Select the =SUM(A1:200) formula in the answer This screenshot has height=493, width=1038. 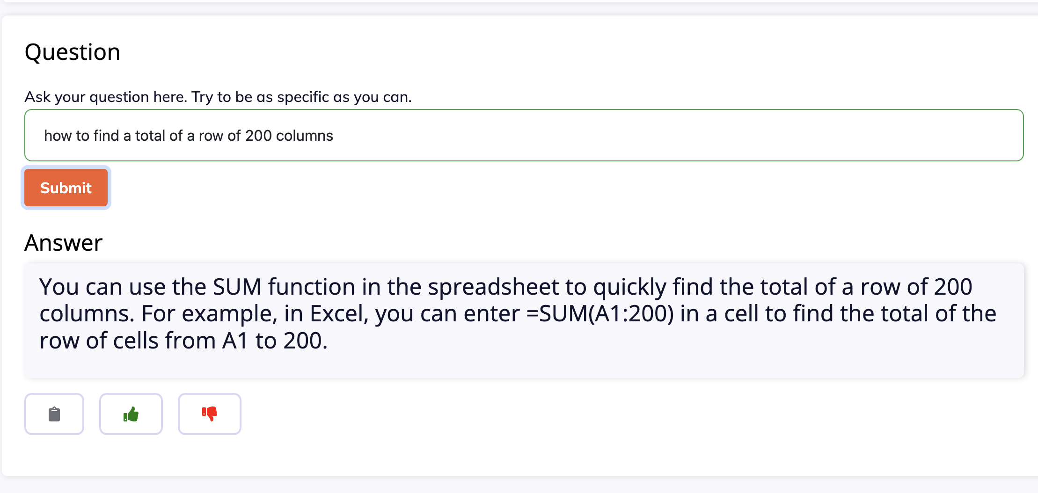coord(600,313)
